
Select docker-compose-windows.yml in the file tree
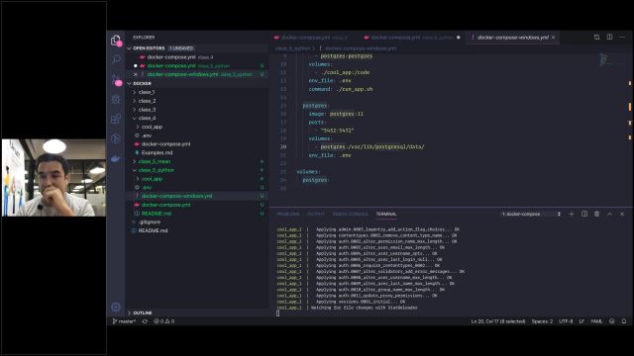point(176,196)
